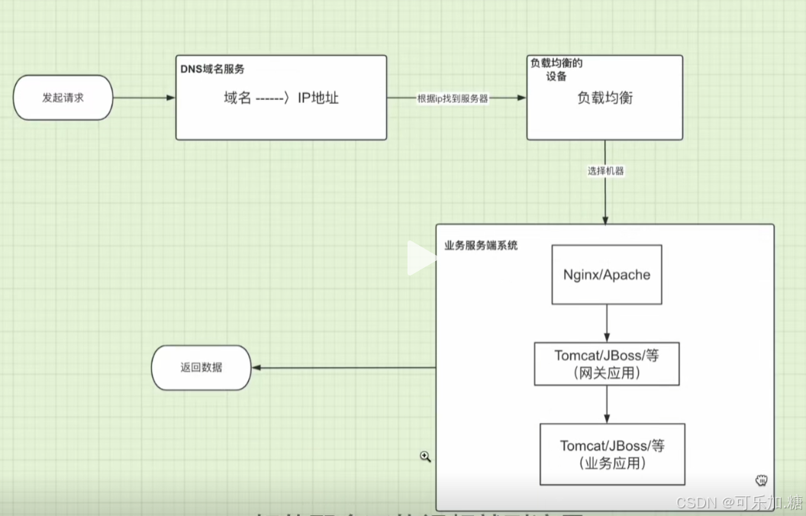The image size is (806, 516).
Task: Click the video play button overlay
Action: tap(421, 258)
